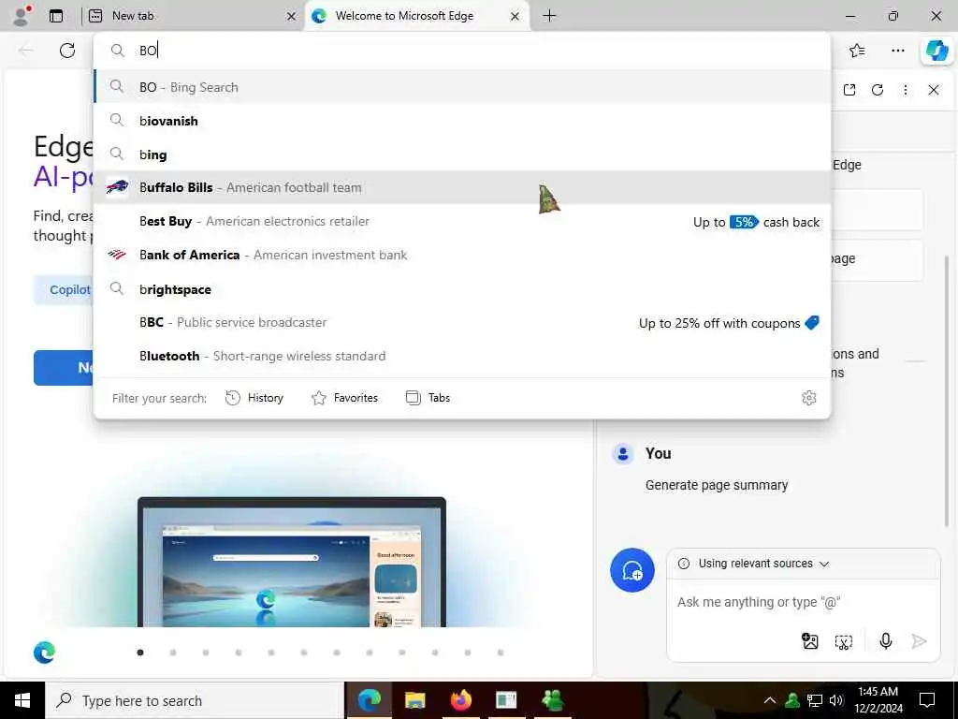Screen dimensions: 958x719
Task: Select the biovanish suggestion
Action: pos(462,121)
